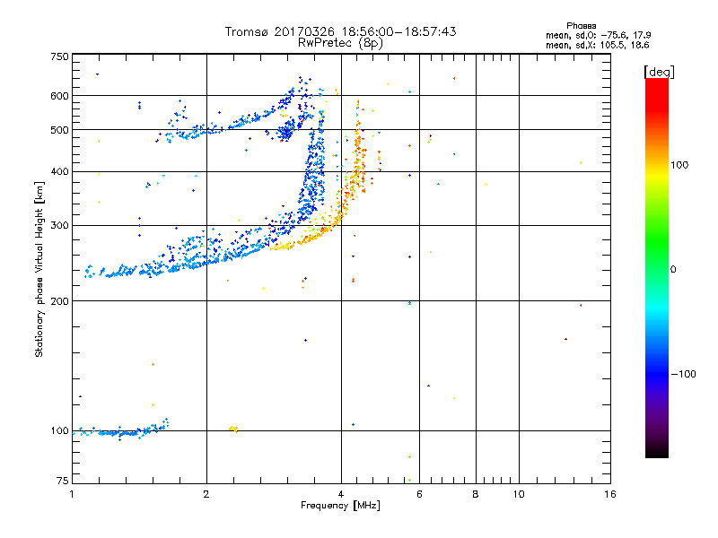The height and width of the screenshot is (538, 718).
Task: Click the '500' y-axis tick label
Action: (59, 130)
